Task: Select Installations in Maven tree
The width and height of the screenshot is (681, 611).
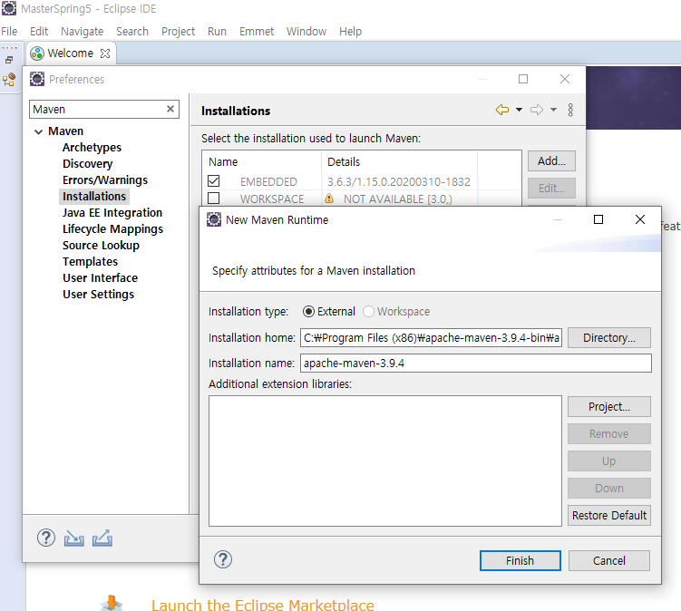Action: pos(94,197)
